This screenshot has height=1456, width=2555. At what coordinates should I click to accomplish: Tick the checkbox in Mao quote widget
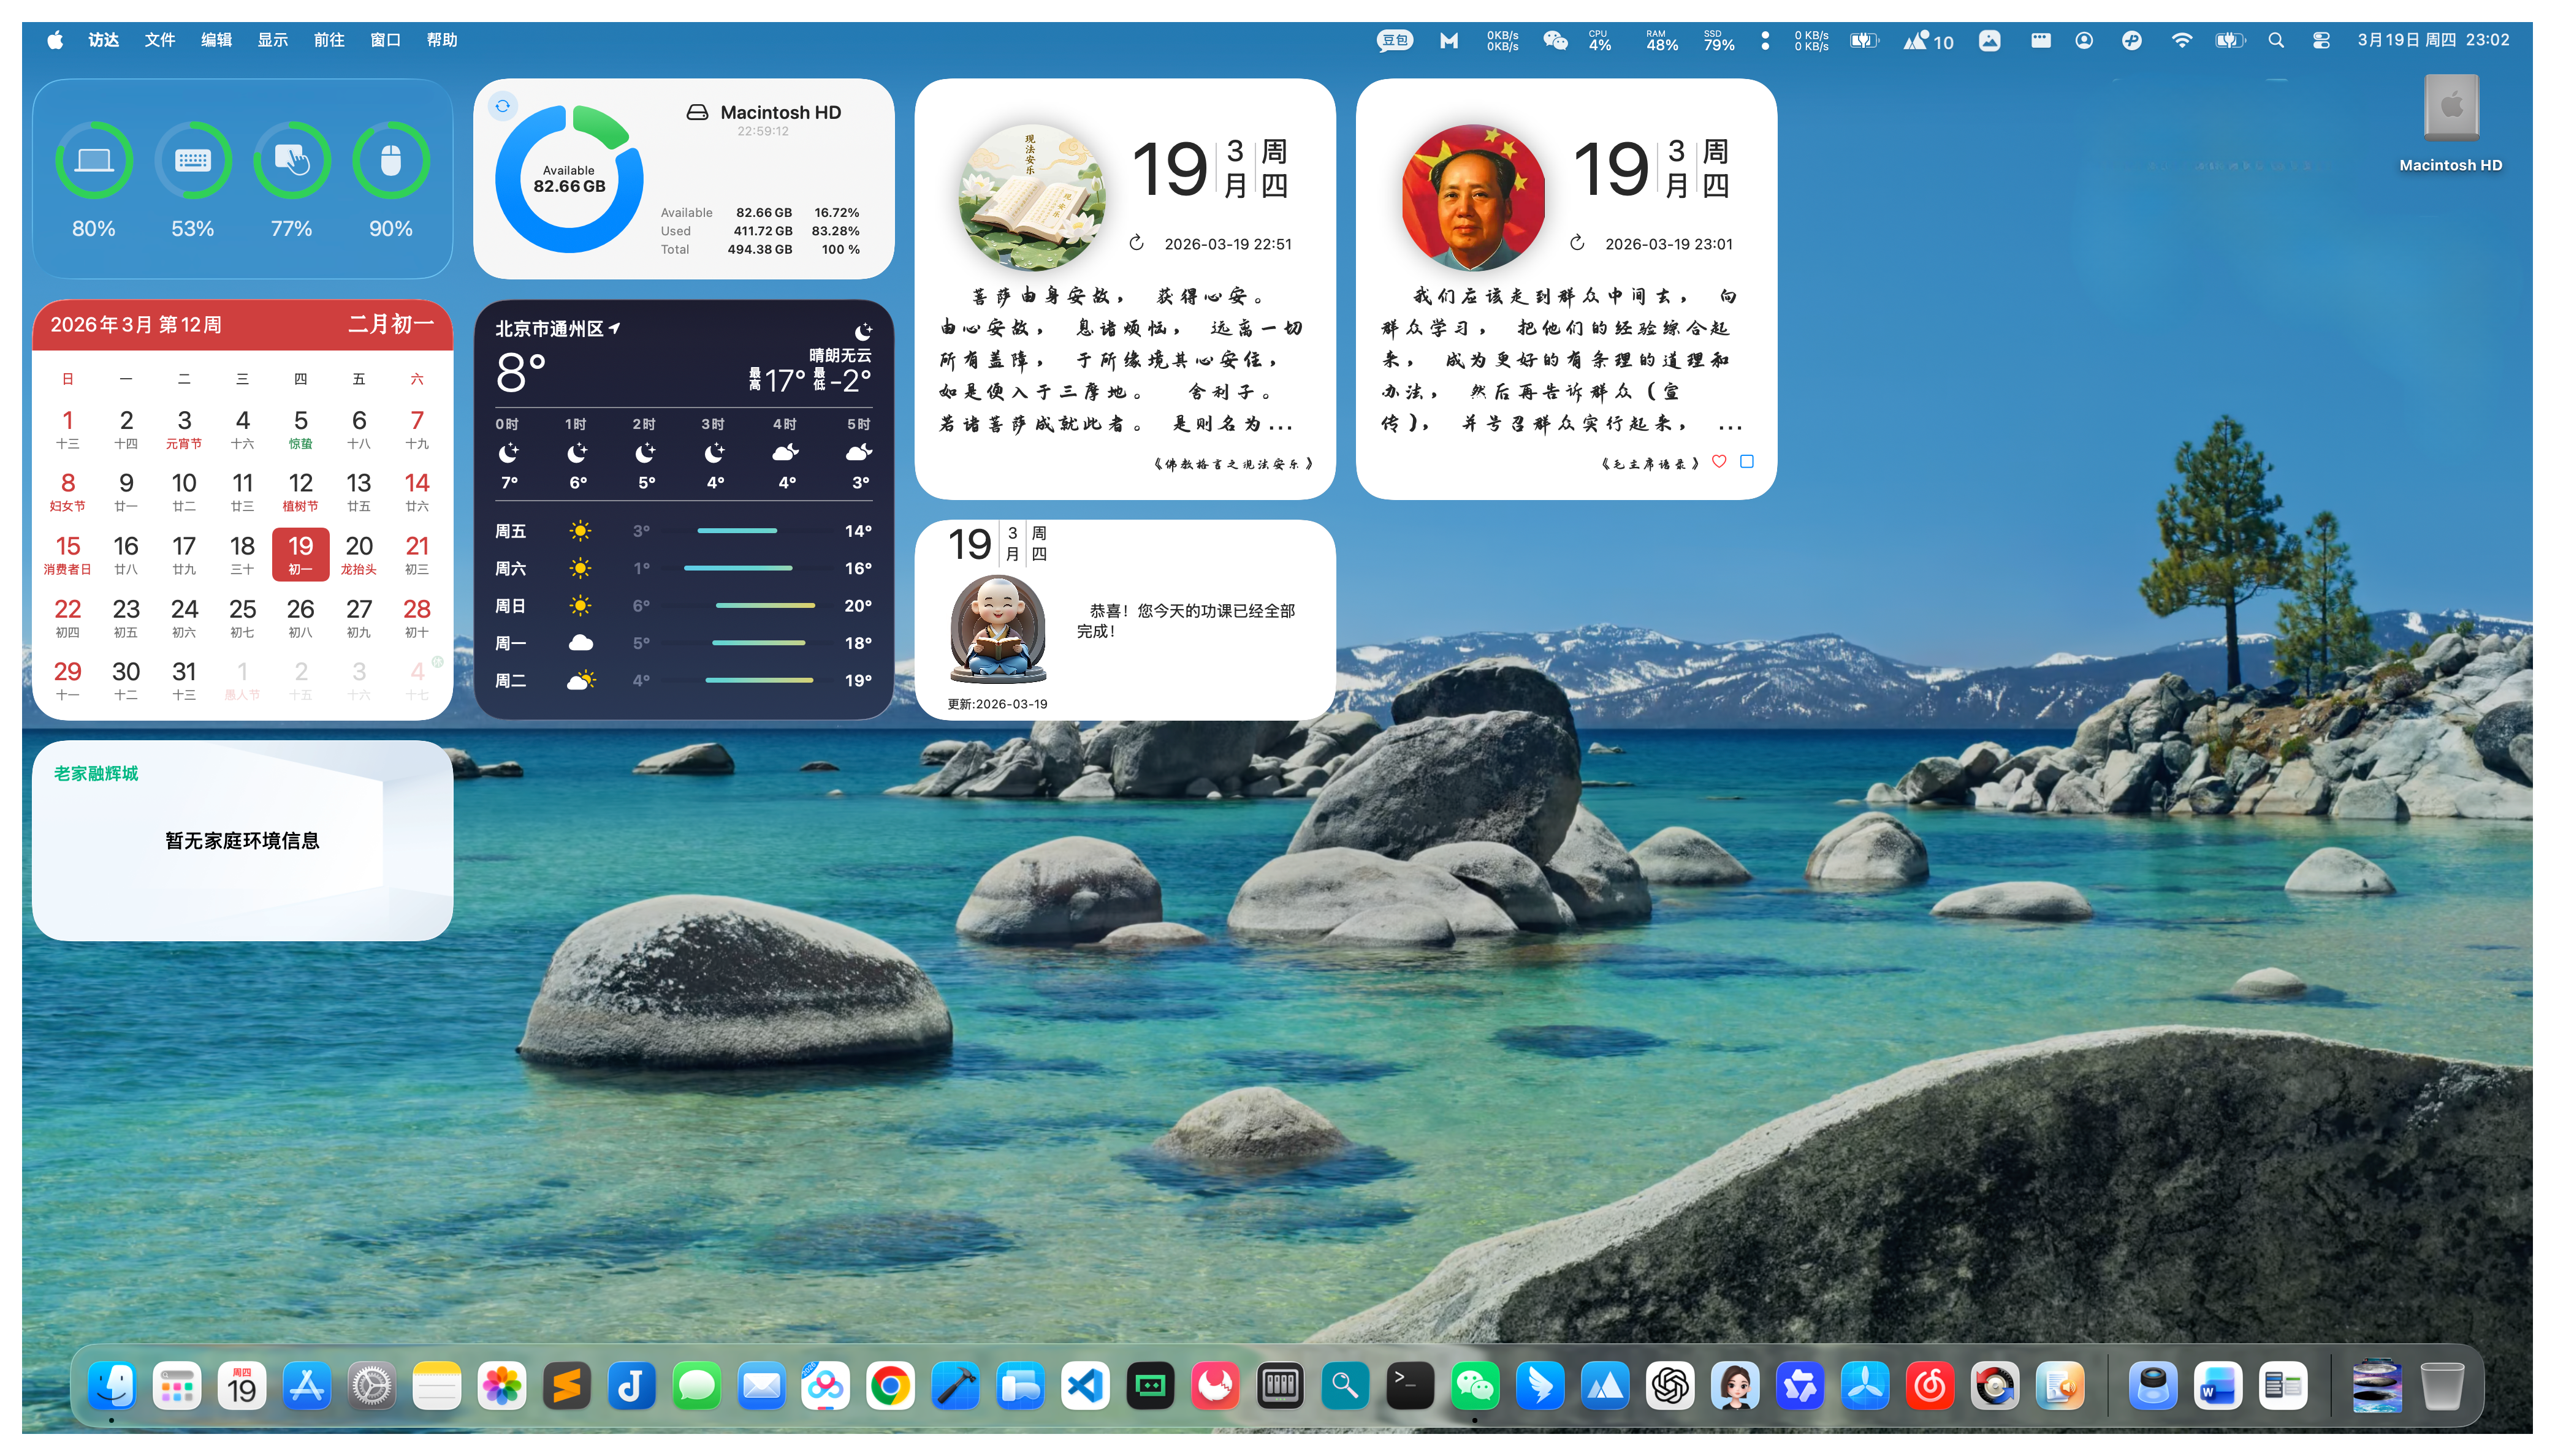(x=1746, y=461)
